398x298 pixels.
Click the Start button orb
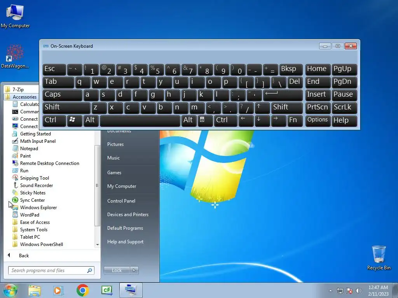(10, 290)
